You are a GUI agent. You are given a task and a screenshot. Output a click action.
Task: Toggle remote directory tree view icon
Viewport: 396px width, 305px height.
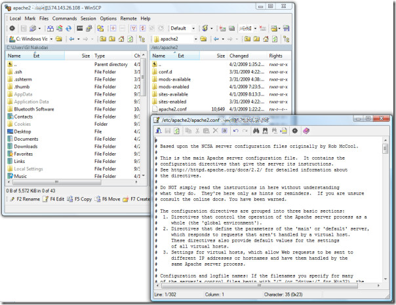[x=287, y=39]
